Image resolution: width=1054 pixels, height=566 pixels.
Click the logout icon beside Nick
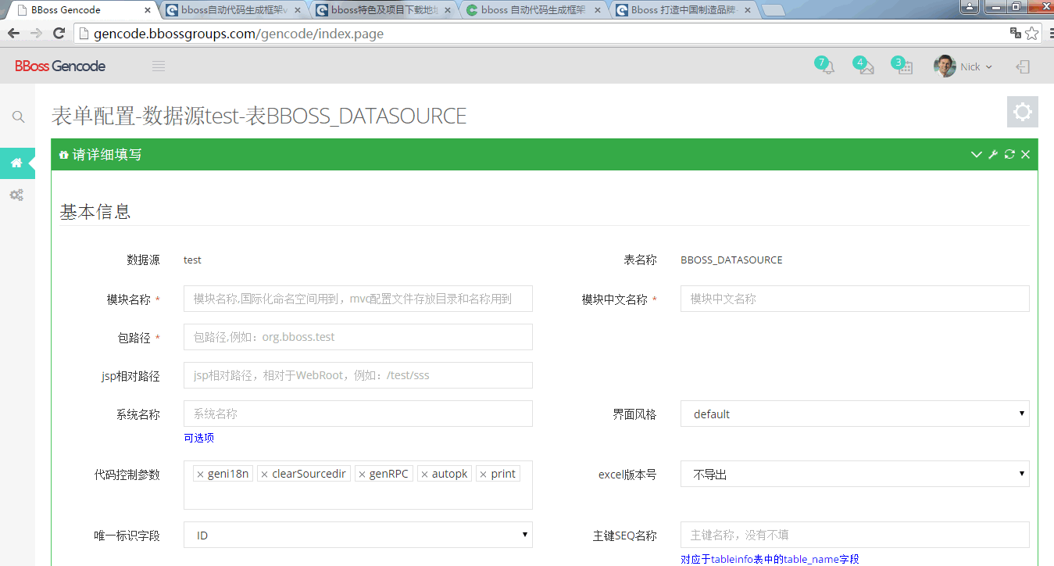(x=1022, y=67)
